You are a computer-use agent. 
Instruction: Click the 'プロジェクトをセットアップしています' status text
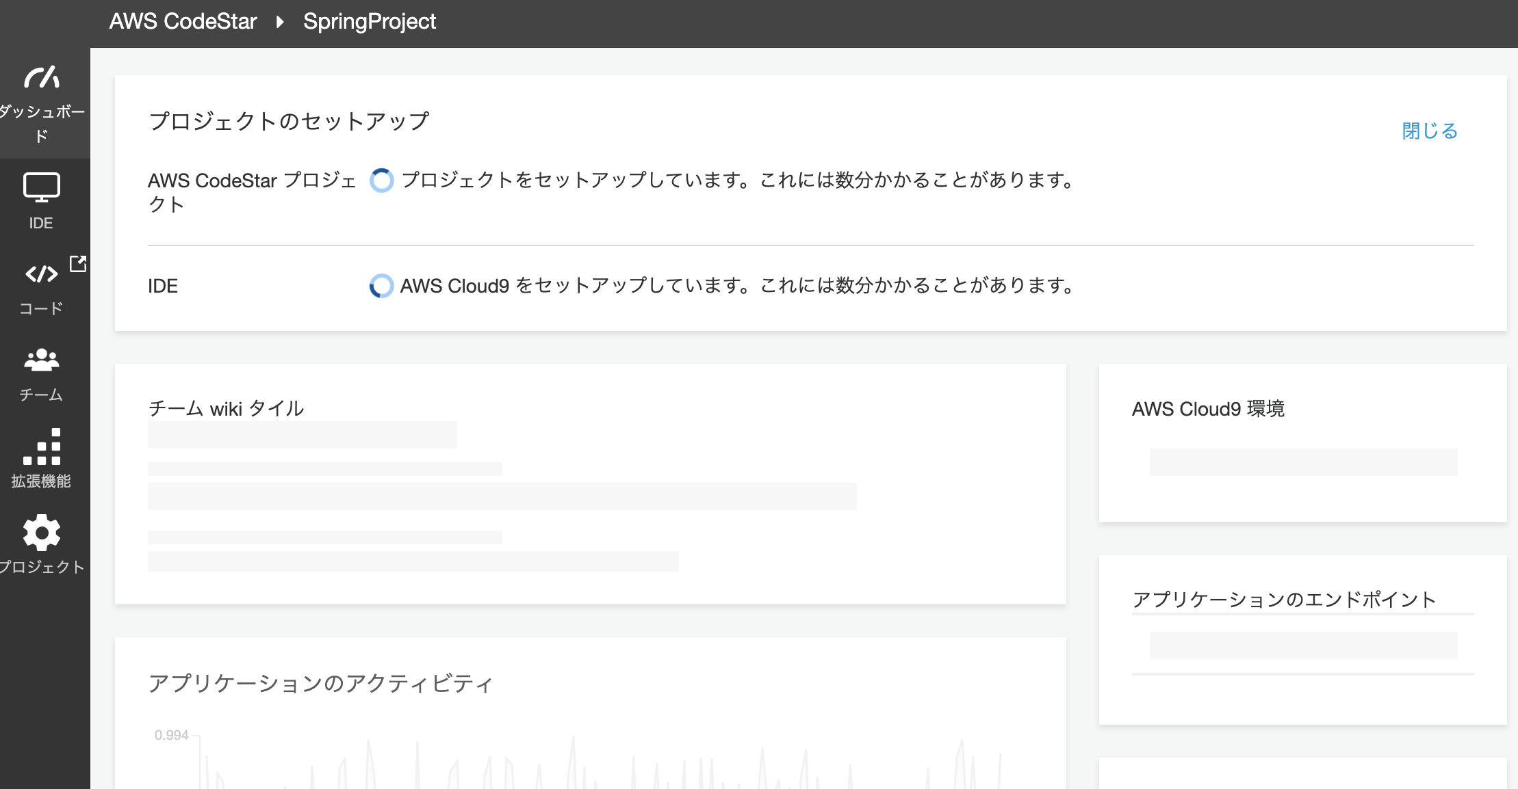[x=738, y=180]
